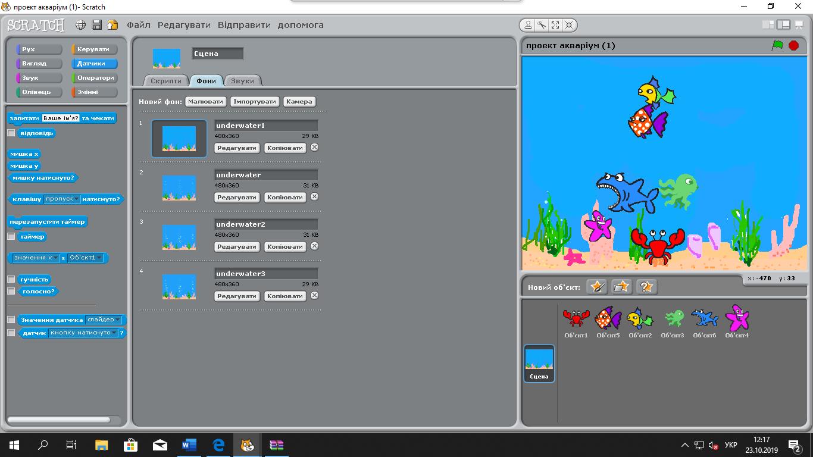Viewport: 813px width, 457px height.
Task: Click Копіювати for underwater2
Action: coord(285,247)
